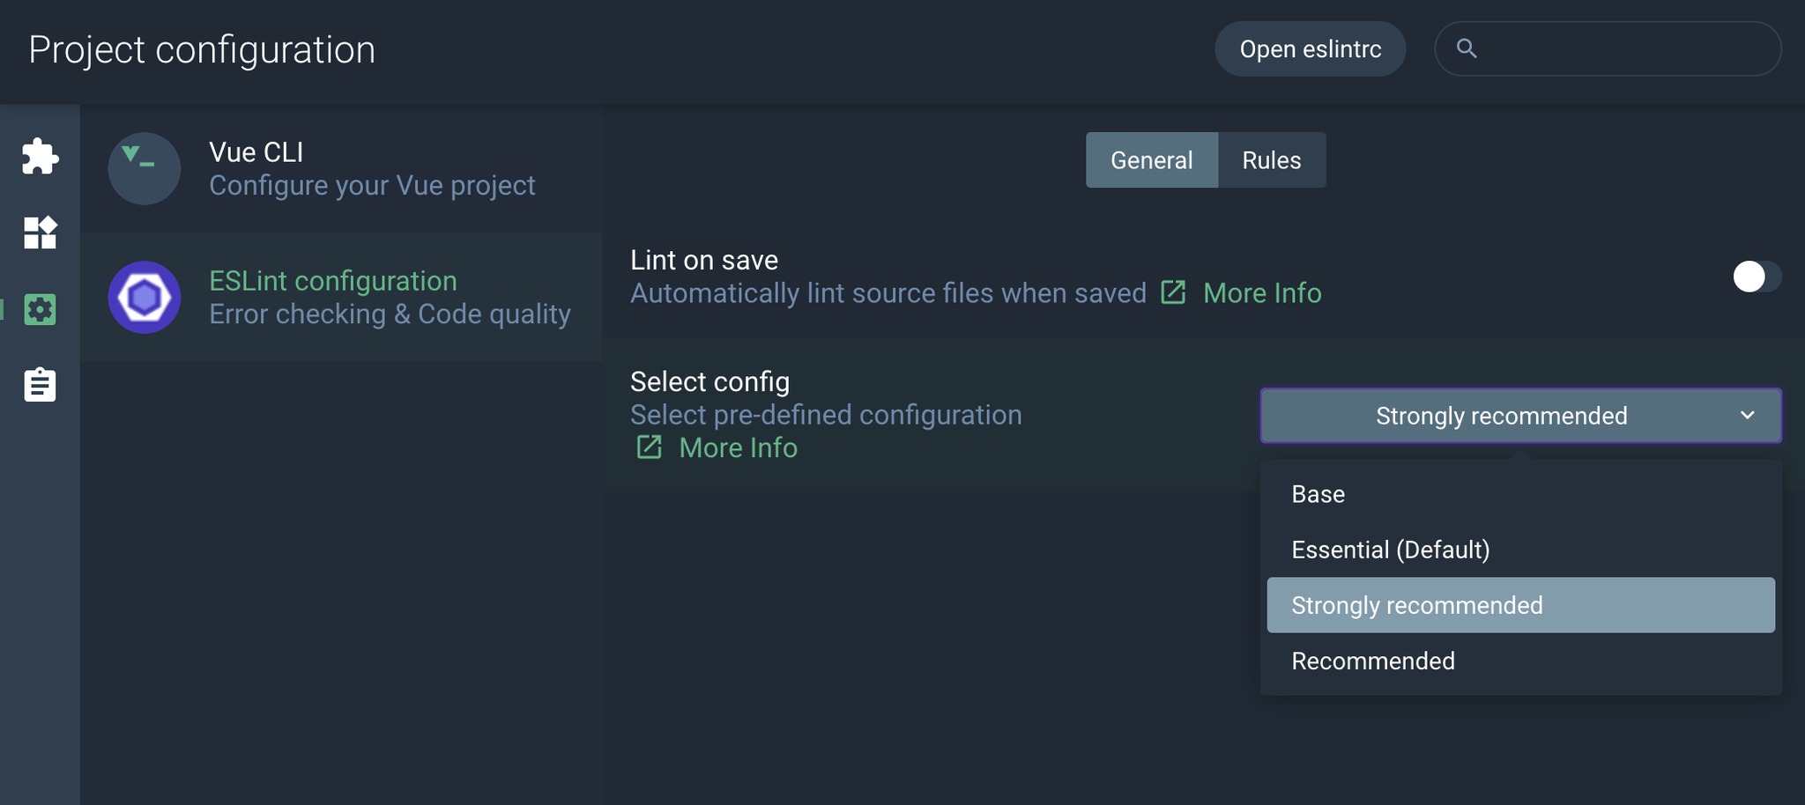Viewport: 1805px width, 805px height.
Task: Switch to the General tab
Action: click(1151, 160)
